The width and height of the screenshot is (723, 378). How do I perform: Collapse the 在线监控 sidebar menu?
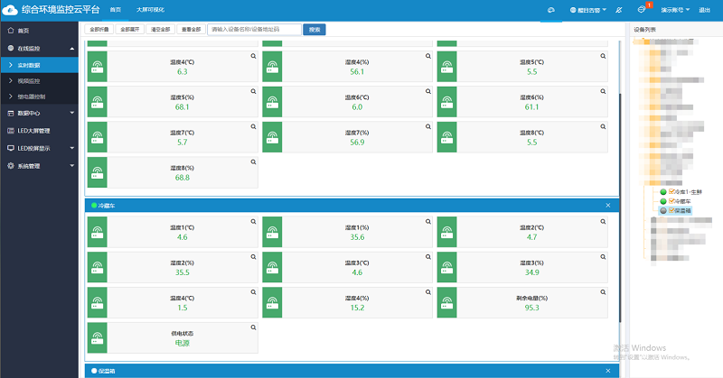tap(39, 47)
